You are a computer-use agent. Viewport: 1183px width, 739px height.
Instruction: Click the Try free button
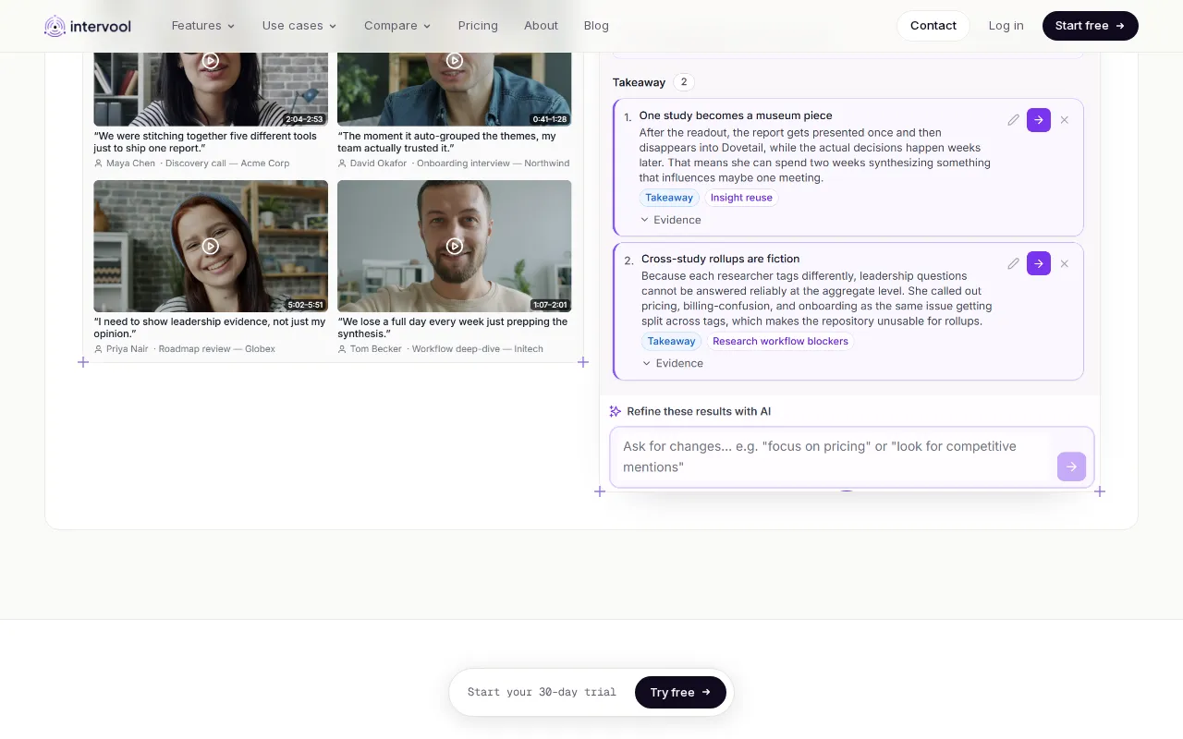point(680,692)
